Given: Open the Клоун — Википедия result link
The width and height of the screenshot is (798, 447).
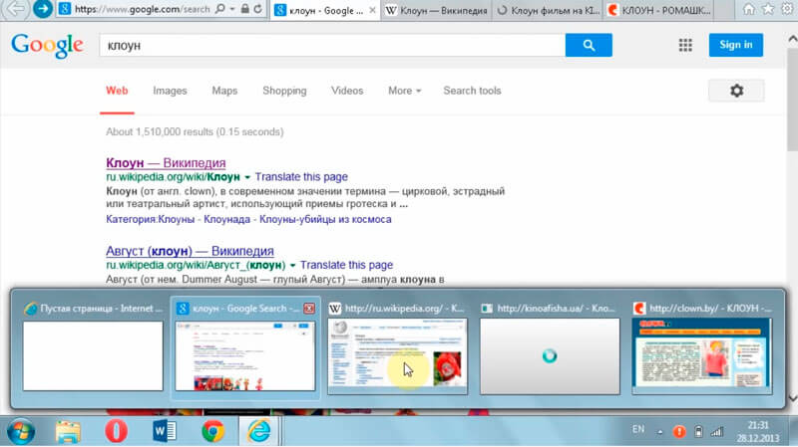Looking at the screenshot, I should (x=166, y=162).
